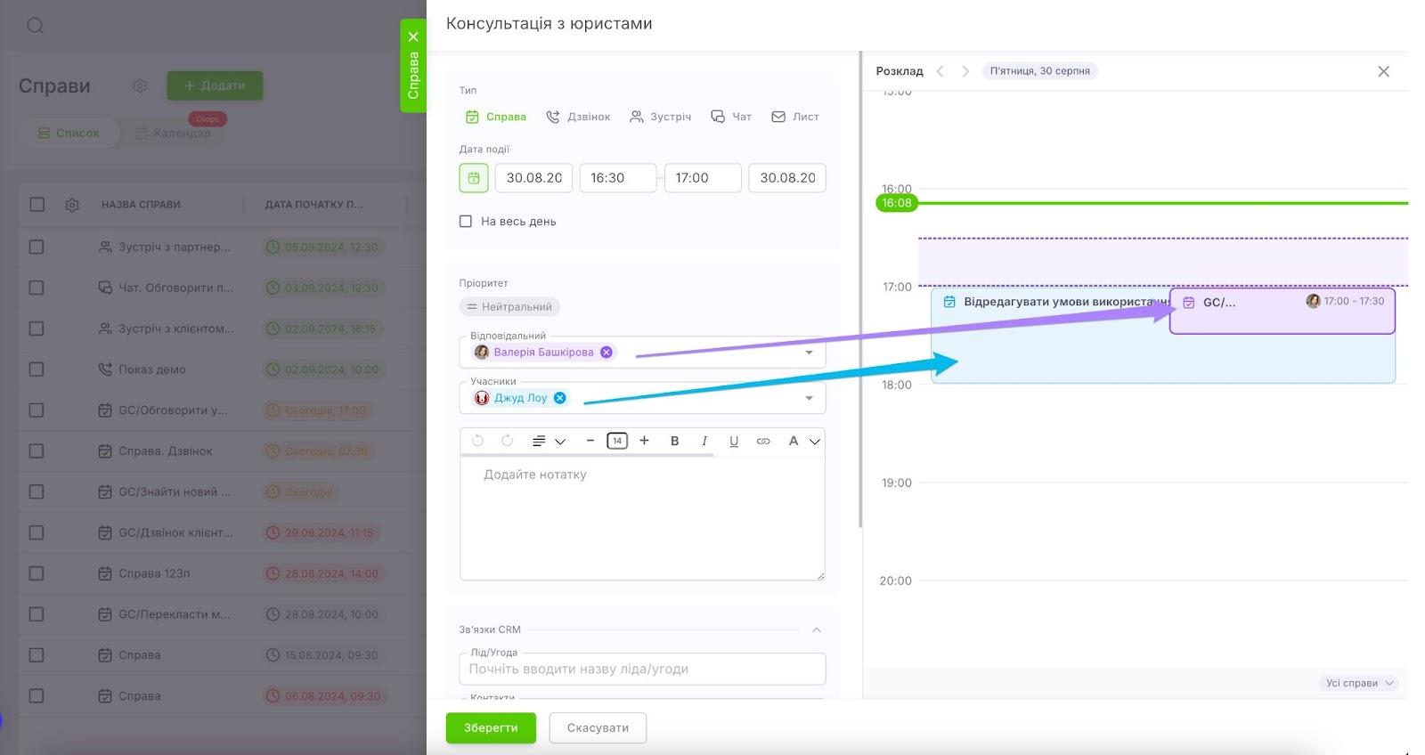Click the Скасувати button

click(598, 727)
